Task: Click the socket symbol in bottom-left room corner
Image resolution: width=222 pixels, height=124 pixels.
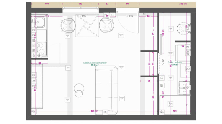Action: [x=34, y=111]
